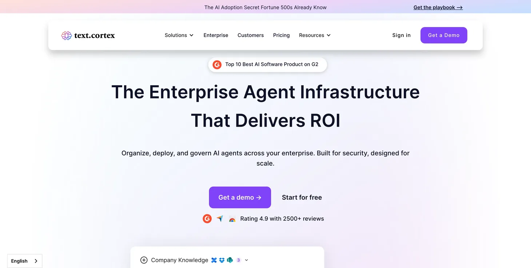Viewport: 531px width, 268px height.
Task: Click the purple 3 count badge
Action: pyautogui.click(x=239, y=260)
